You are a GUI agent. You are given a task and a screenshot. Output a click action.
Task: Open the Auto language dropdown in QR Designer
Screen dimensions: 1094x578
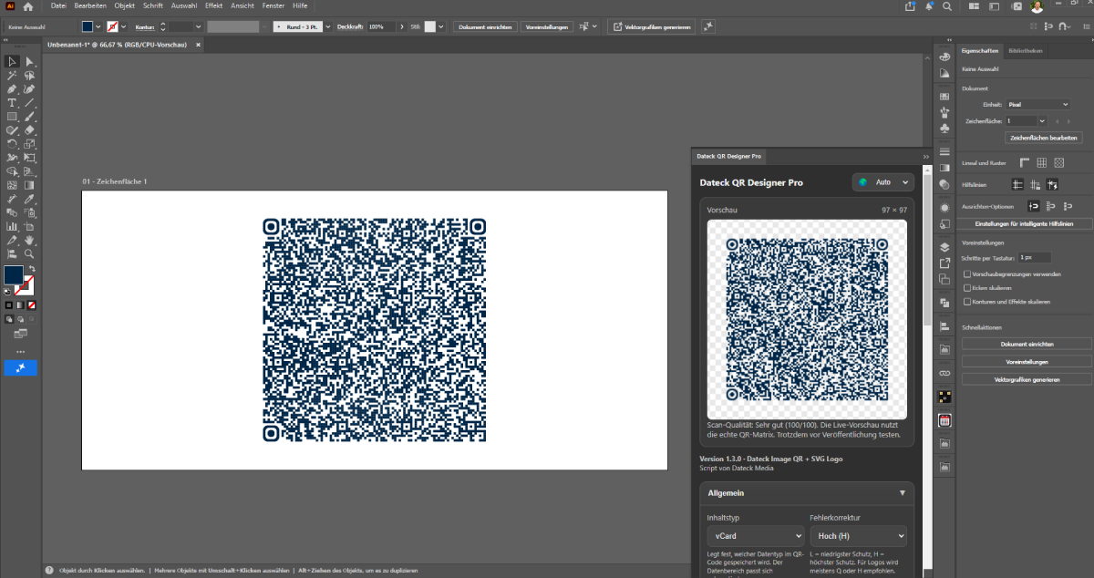(x=882, y=182)
